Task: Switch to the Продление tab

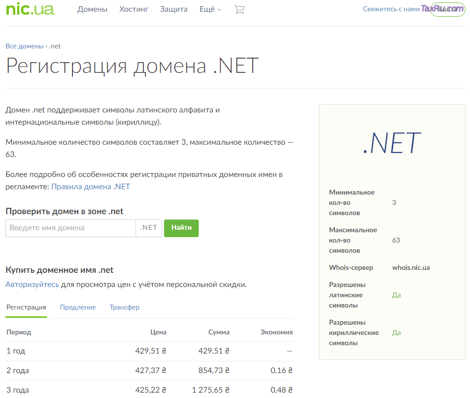Action: point(78,307)
